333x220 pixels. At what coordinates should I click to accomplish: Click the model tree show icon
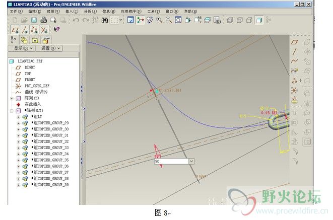point(13,39)
